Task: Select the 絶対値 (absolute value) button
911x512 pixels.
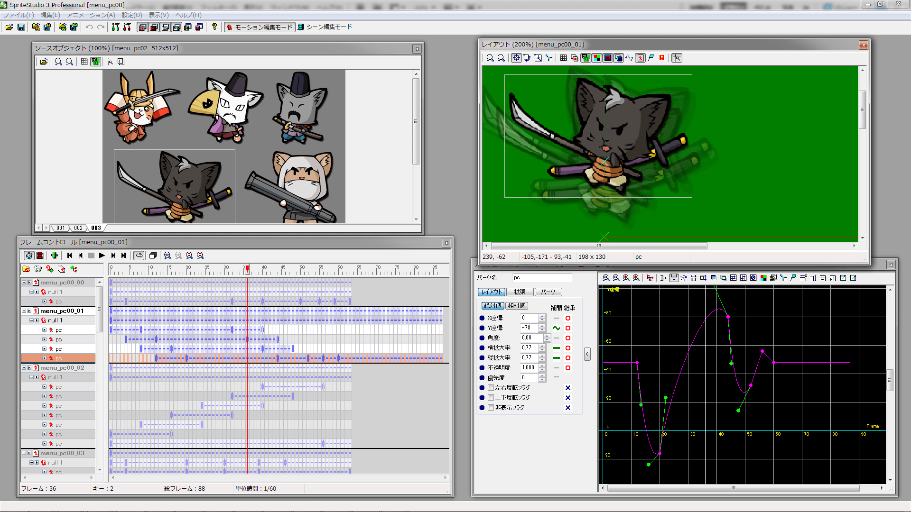Action: [x=493, y=306]
